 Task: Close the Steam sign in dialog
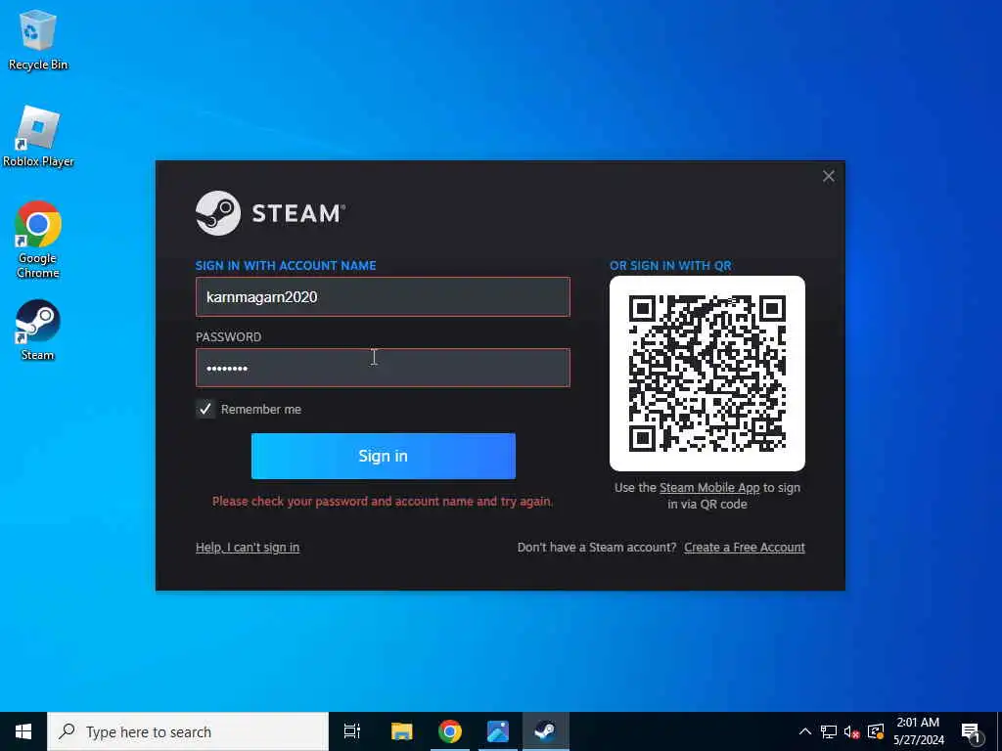828,176
